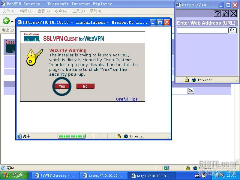Click the Internet globe icon in Installation status bar

[126, 136]
